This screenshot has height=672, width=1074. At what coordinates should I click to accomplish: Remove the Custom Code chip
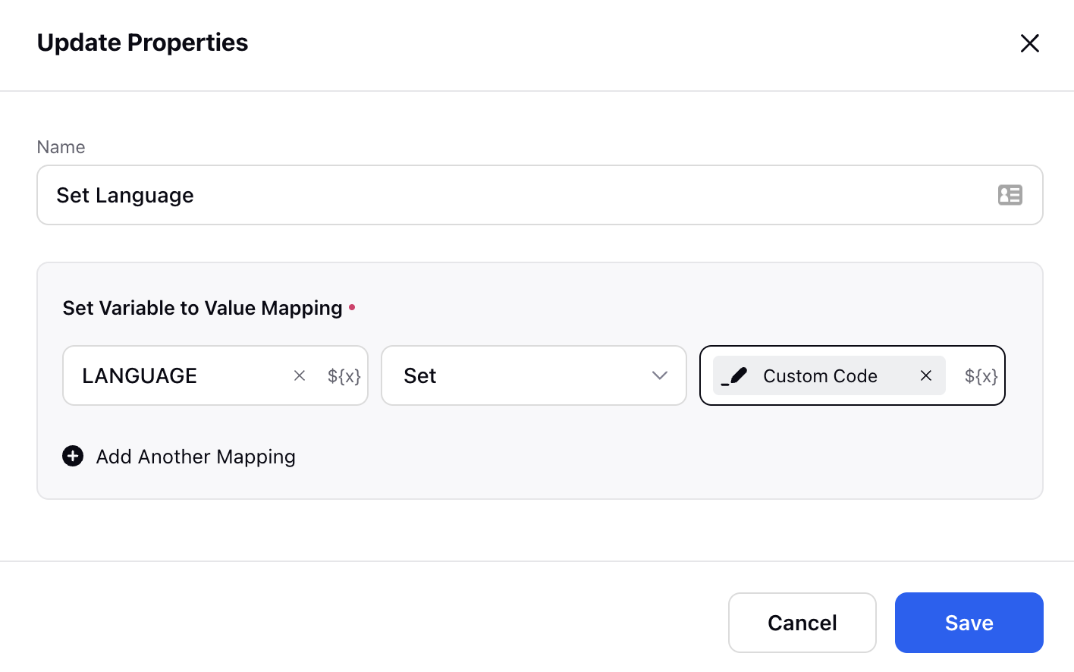click(x=925, y=375)
